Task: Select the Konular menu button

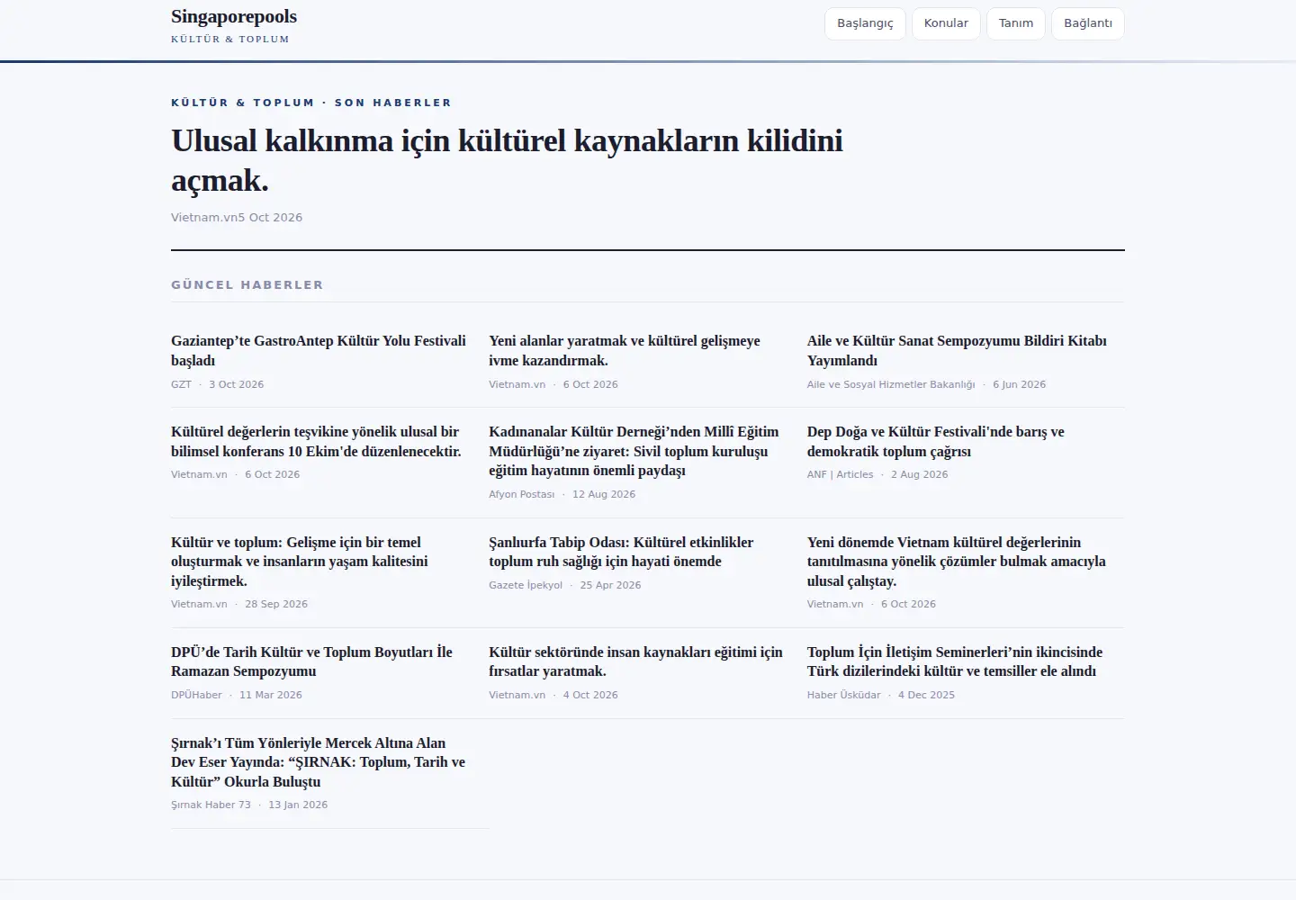Action: 946,23
